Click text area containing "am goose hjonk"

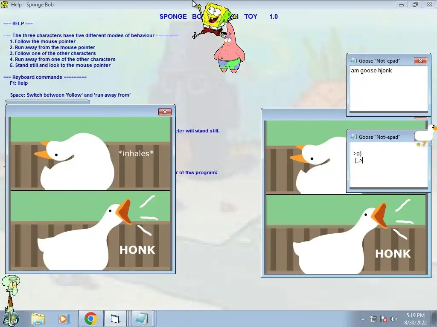click(x=388, y=89)
